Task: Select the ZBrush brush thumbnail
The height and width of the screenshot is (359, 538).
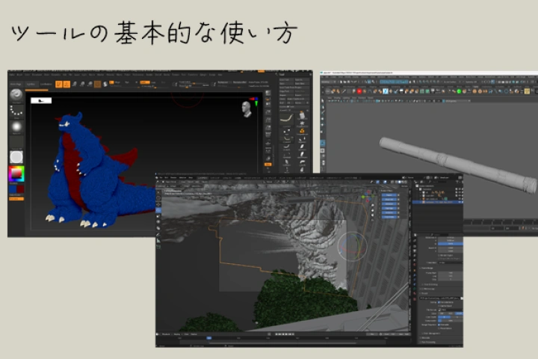Action: (16, 94)
